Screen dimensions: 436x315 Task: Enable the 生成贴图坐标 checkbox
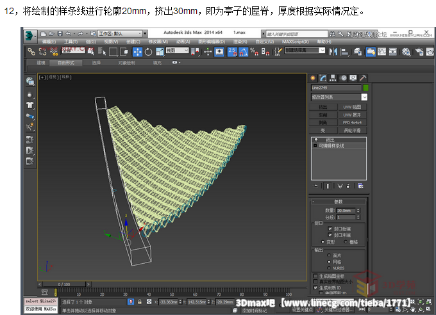(x=315, y=275)
